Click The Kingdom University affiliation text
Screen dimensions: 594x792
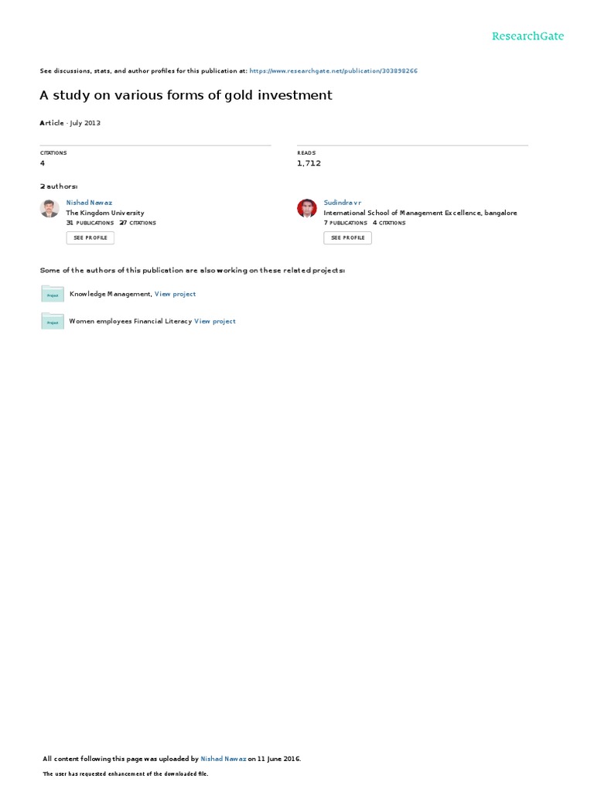tap(105, 213)
